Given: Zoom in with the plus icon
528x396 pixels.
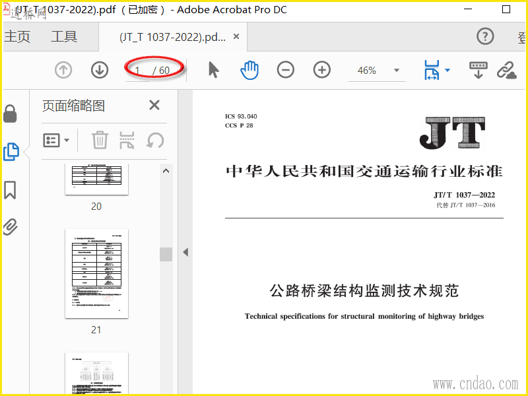Looking at the screenshot, I should point(322,70).
